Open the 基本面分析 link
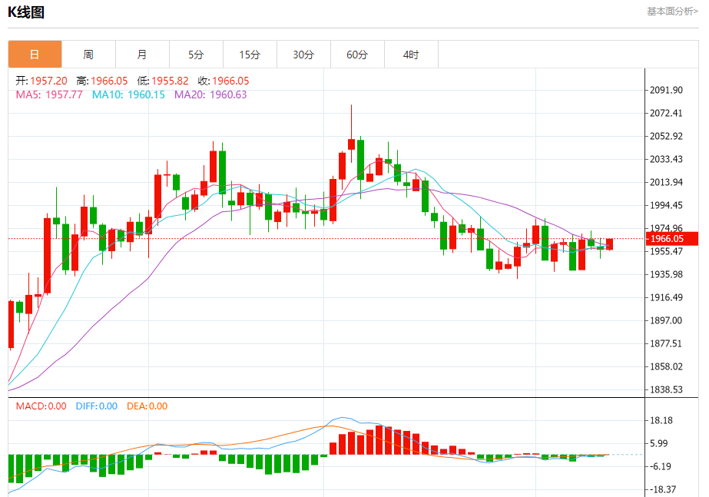The height and width of the screenshot is (497, 709). click(x=672, y=12)
